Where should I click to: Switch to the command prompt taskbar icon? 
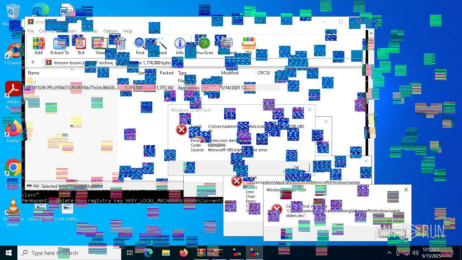click(219, 253)
